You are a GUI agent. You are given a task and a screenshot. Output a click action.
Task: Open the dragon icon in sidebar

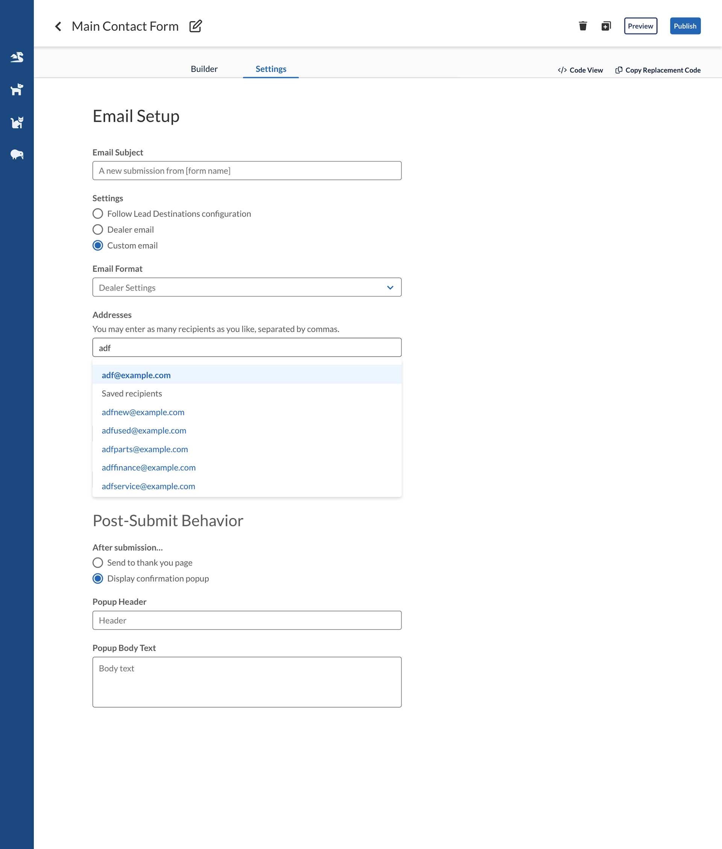click(17, 57)
